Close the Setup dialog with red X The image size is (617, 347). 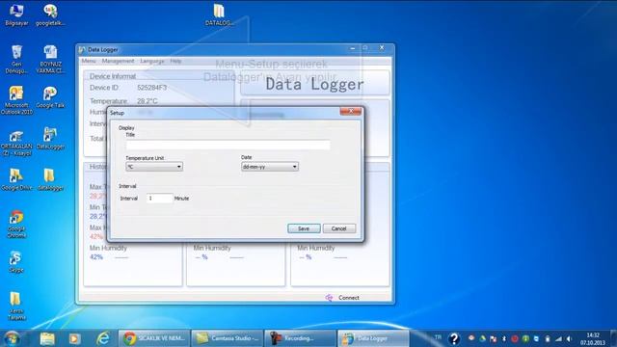[x=351, y=112]
